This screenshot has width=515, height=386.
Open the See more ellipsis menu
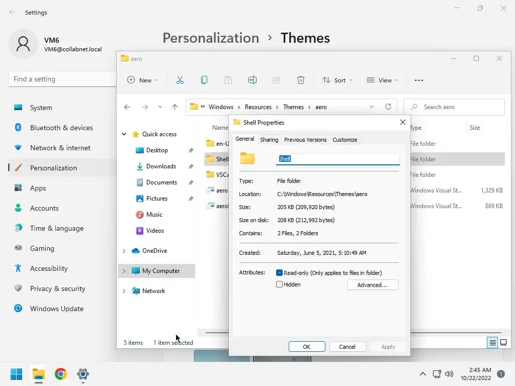(419, 80)
